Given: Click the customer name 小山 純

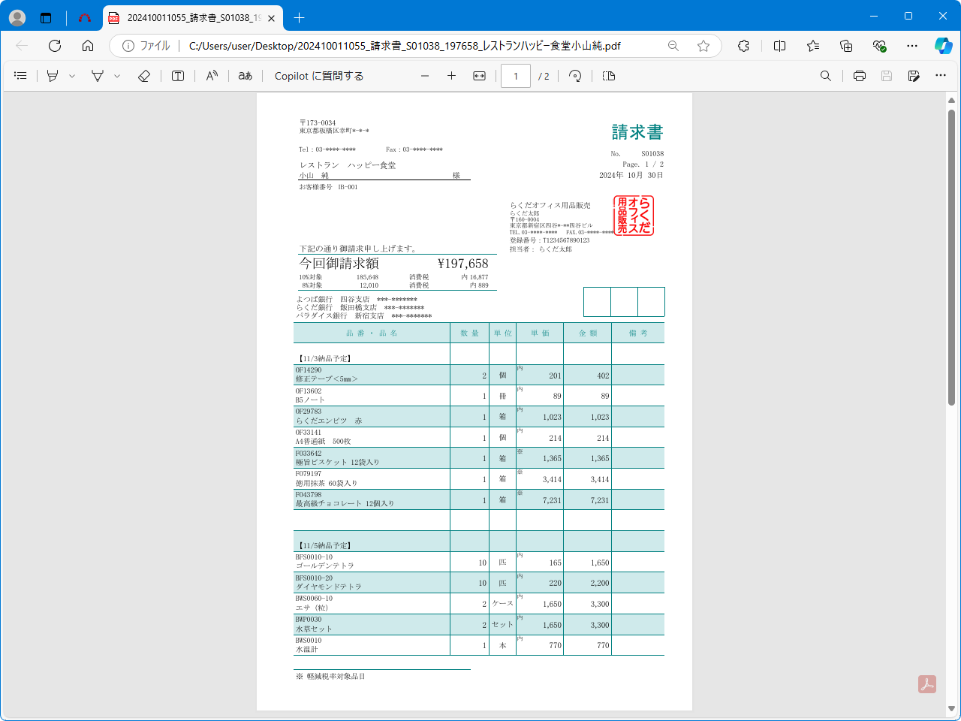Looking at the screenshot, I should click(x=314, y=175).
